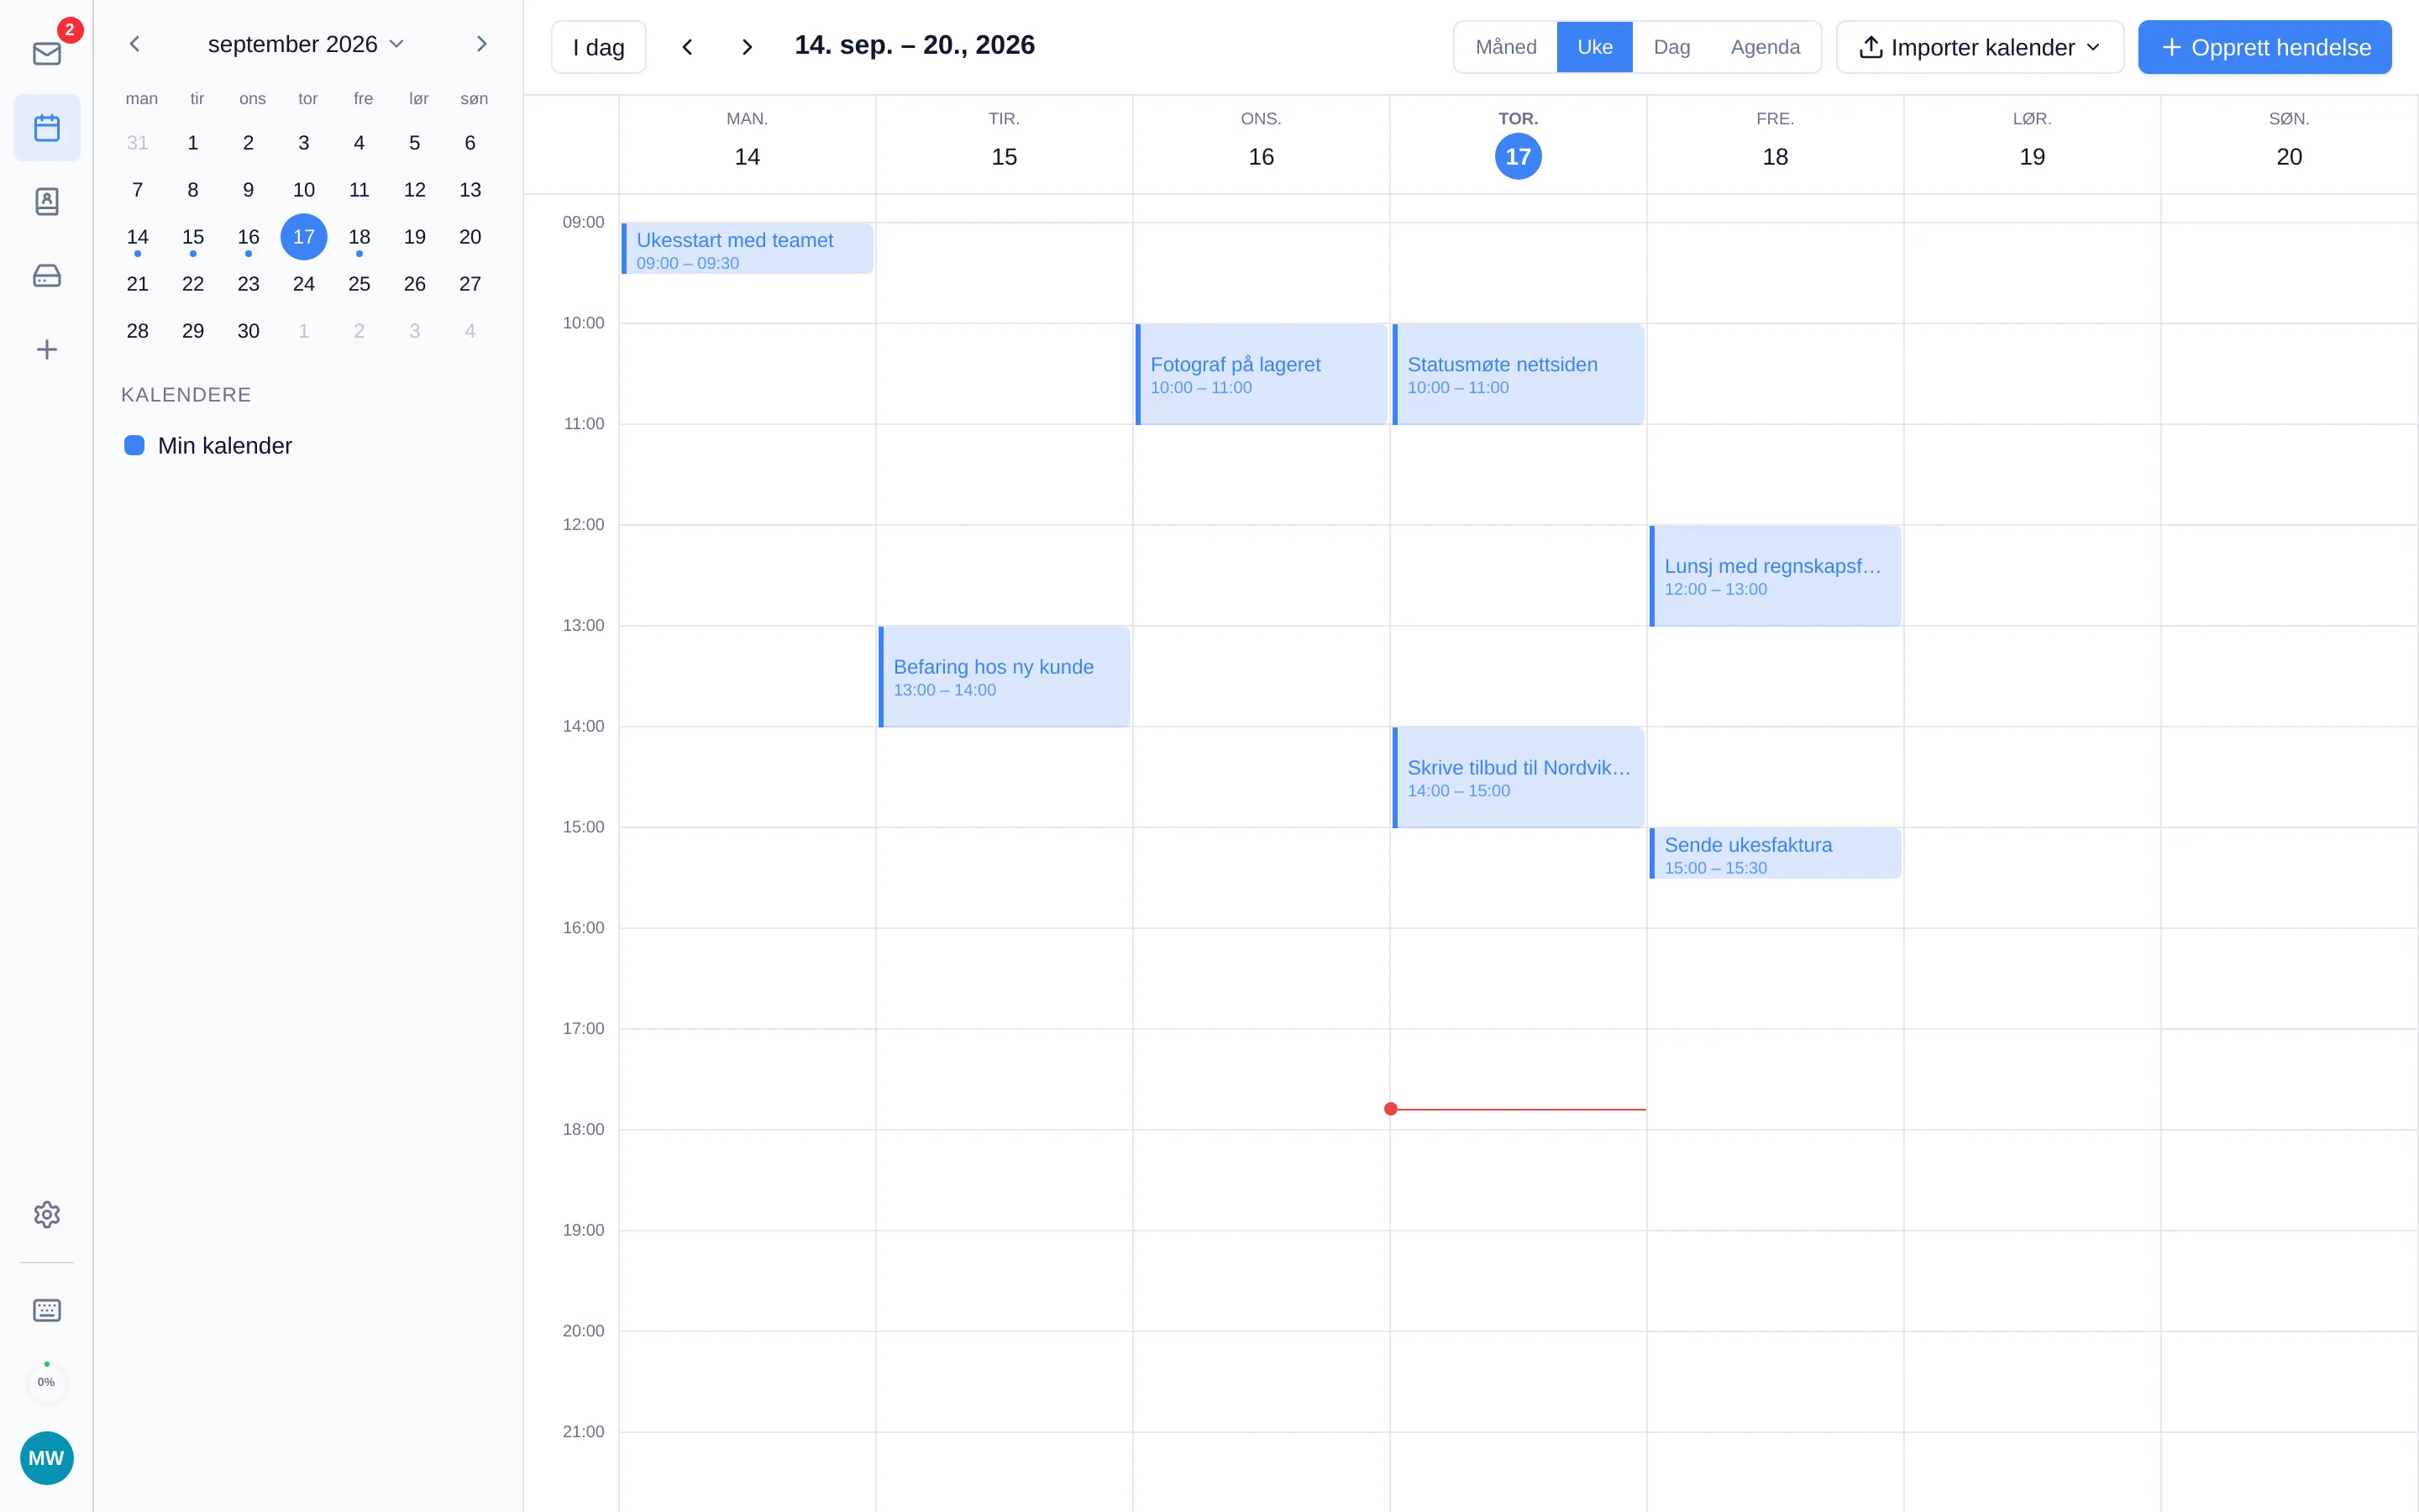Switch to Uke view
The image size is (2419, 1512).
pyautogui.click(x=1594, y=47)
